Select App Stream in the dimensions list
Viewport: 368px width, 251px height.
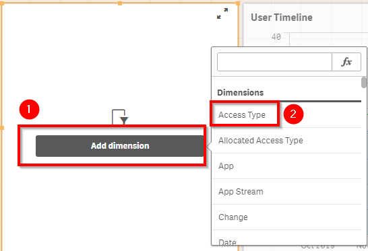pyautogui.click(x=241, y=192)
